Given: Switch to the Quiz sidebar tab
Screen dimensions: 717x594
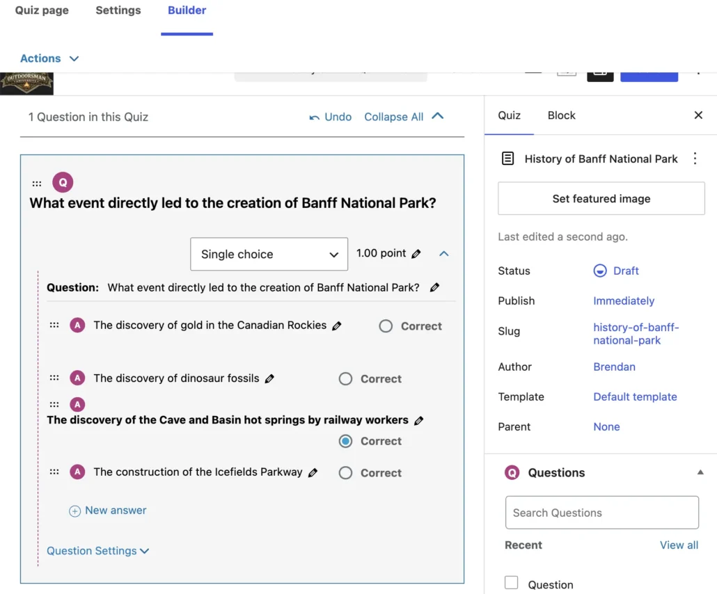Looking at the screenshot, I should (x=509, y=115).
